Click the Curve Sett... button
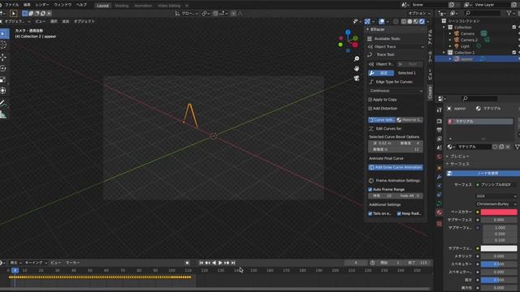This screenshot has height=292, width=520. 381,120
